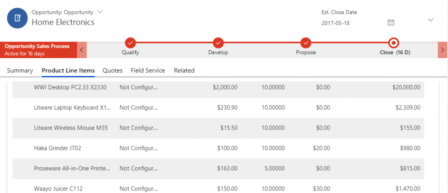Click the Opportunity Sales Process label
The height and width of the screenshot is (193, 448).
click(37, 46)
